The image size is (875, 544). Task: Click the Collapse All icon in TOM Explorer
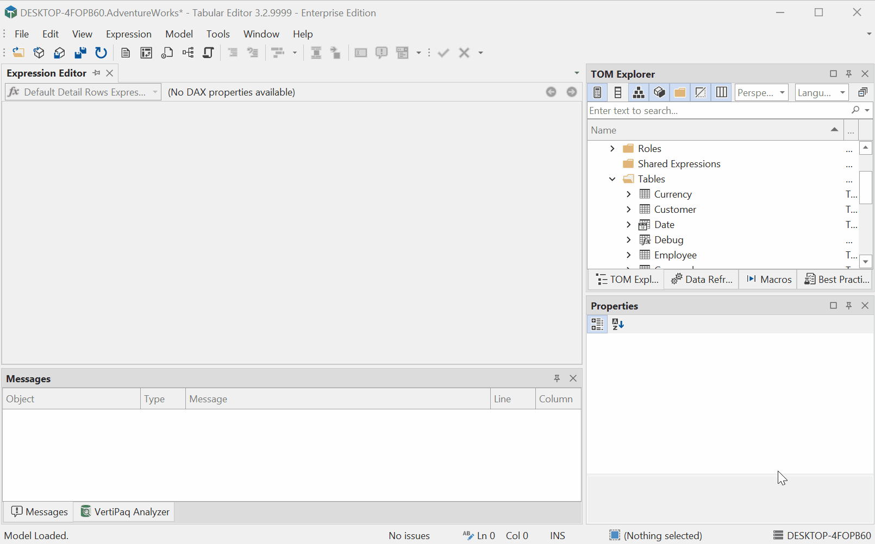pyautogui.click(x=862, y=92)
